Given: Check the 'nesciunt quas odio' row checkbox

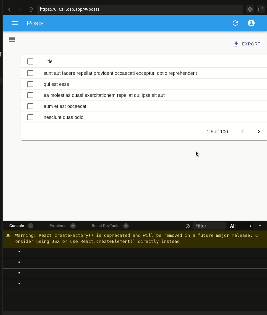Looking at the screenshot, I should (x=30, y=117).
